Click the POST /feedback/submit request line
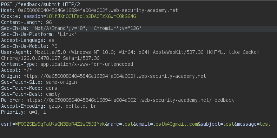This screenshot has height=138, width=277. [x=40, y=5]
